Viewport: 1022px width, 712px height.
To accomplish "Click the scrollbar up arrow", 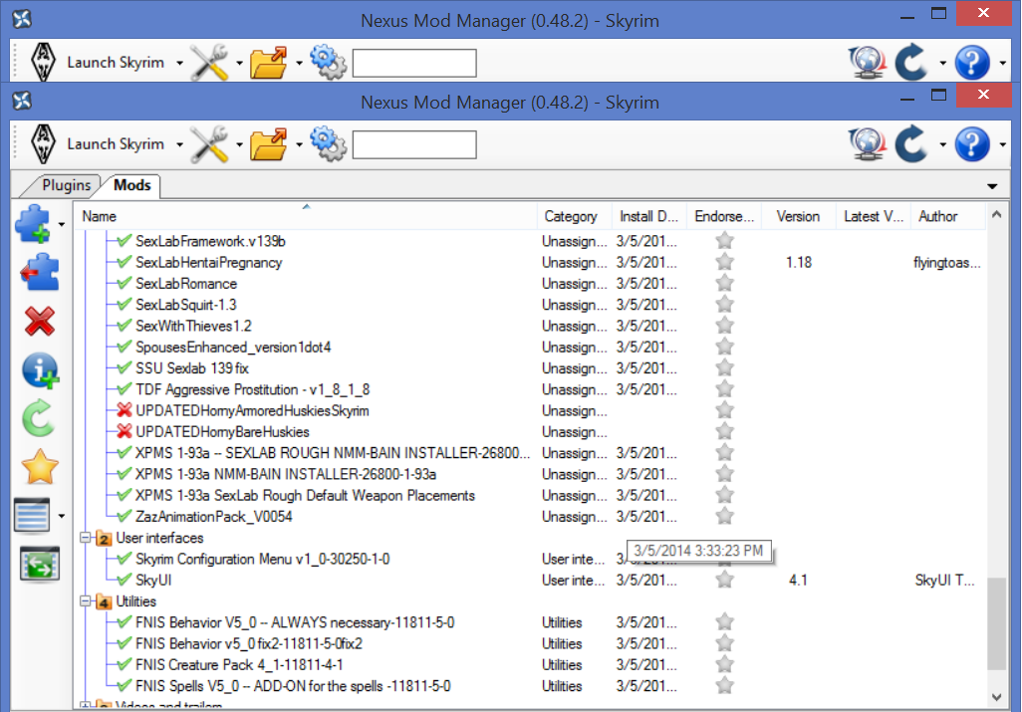I will [996, 214].
